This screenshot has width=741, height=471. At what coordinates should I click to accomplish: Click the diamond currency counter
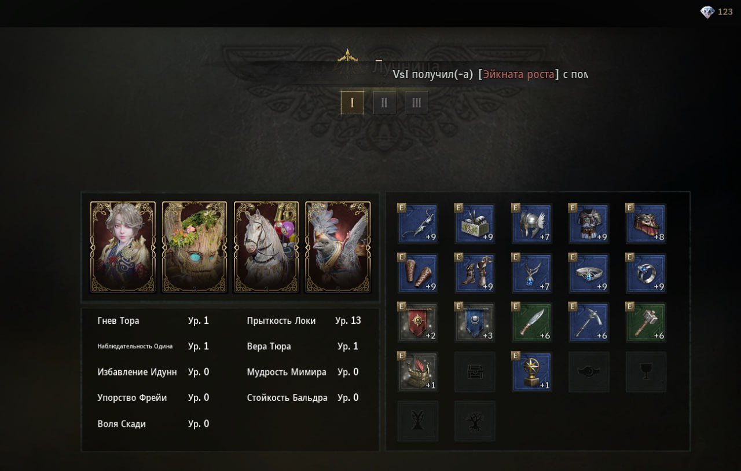717,12
